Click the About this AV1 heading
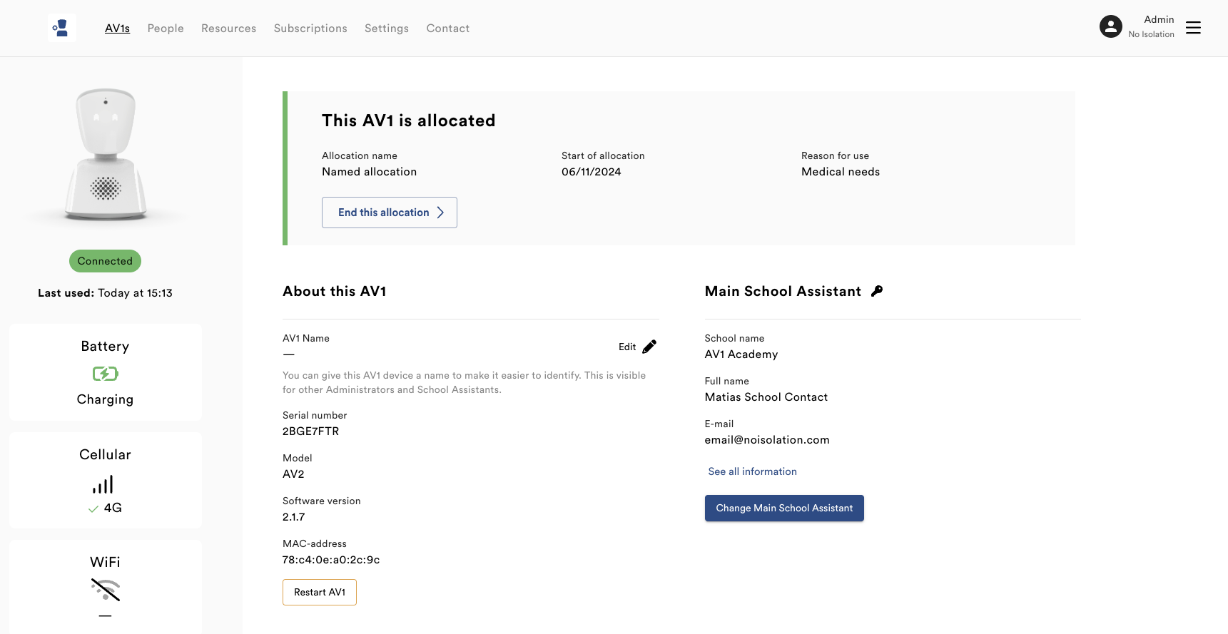The height and width of the screenshot is (634, 1228). point(335,291)
